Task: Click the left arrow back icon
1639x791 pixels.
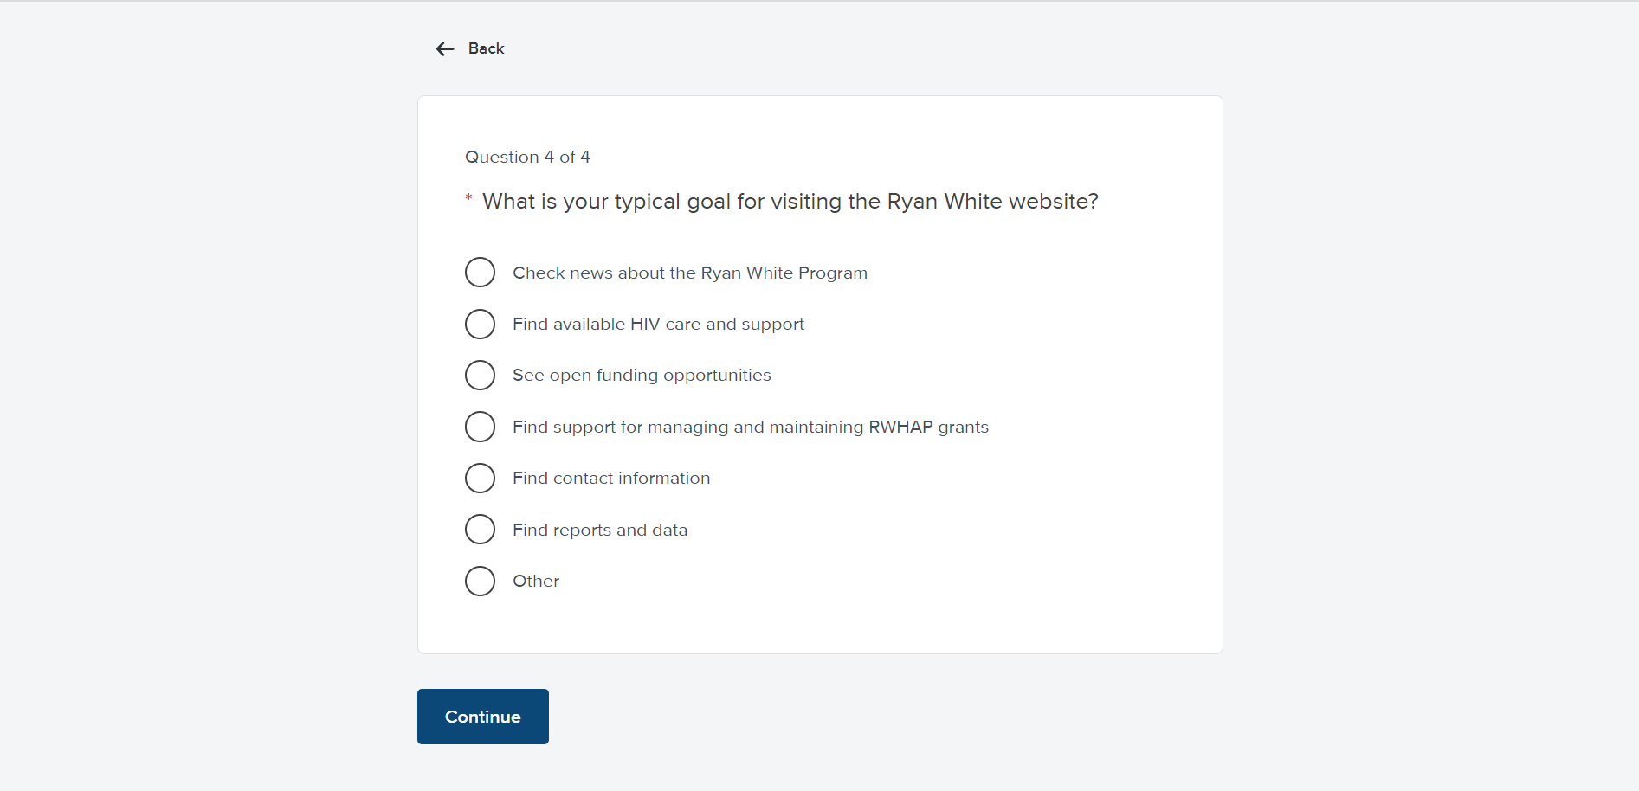Action: pos(445,49)
